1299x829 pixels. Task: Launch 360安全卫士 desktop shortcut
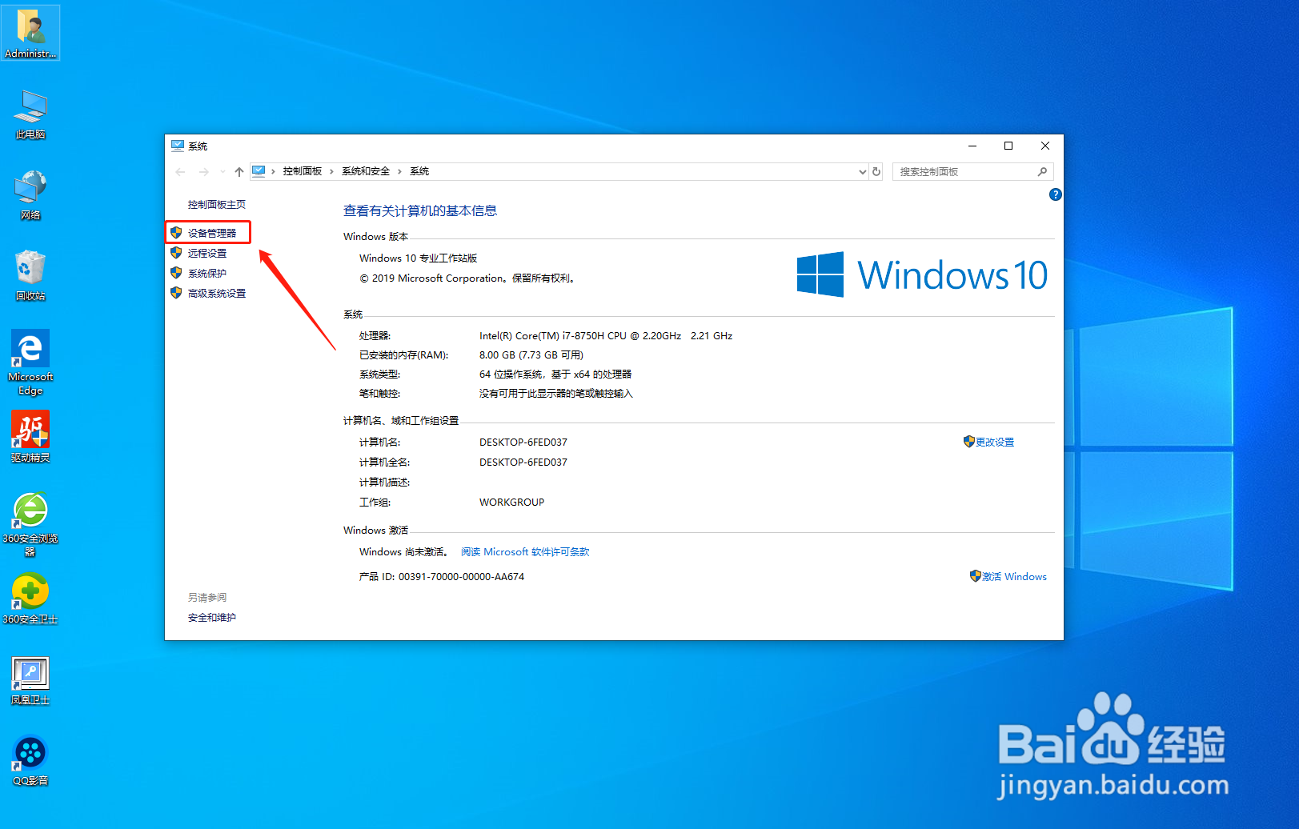30,599
